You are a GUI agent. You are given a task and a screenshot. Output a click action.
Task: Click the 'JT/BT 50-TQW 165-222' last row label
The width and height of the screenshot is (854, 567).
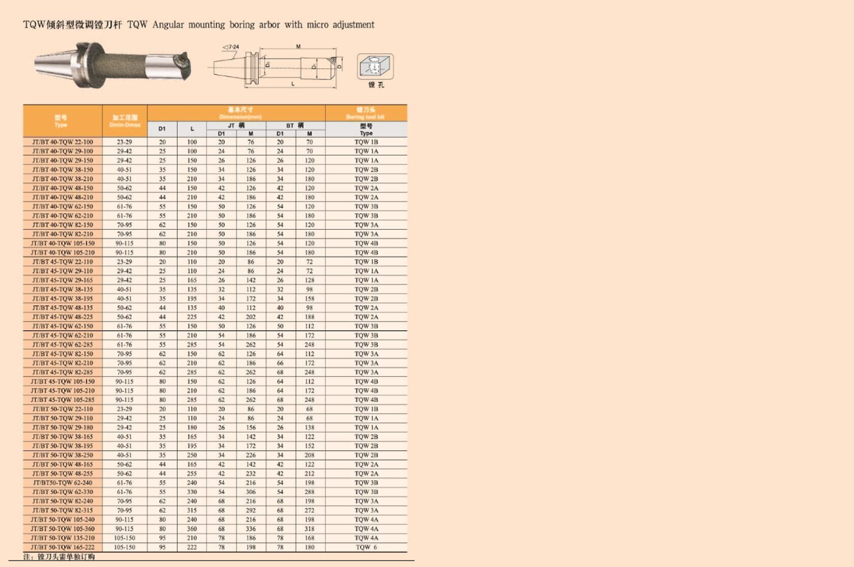[63, 547]
